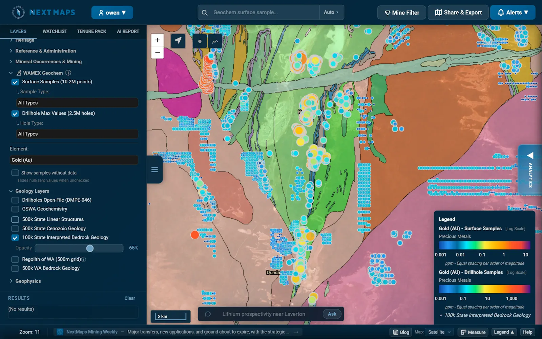
Task: Disable 100k State Interpreted Bedrock Geology
Action: (15, 238)
